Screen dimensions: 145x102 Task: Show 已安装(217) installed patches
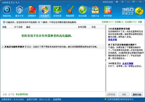click(107, 22)
